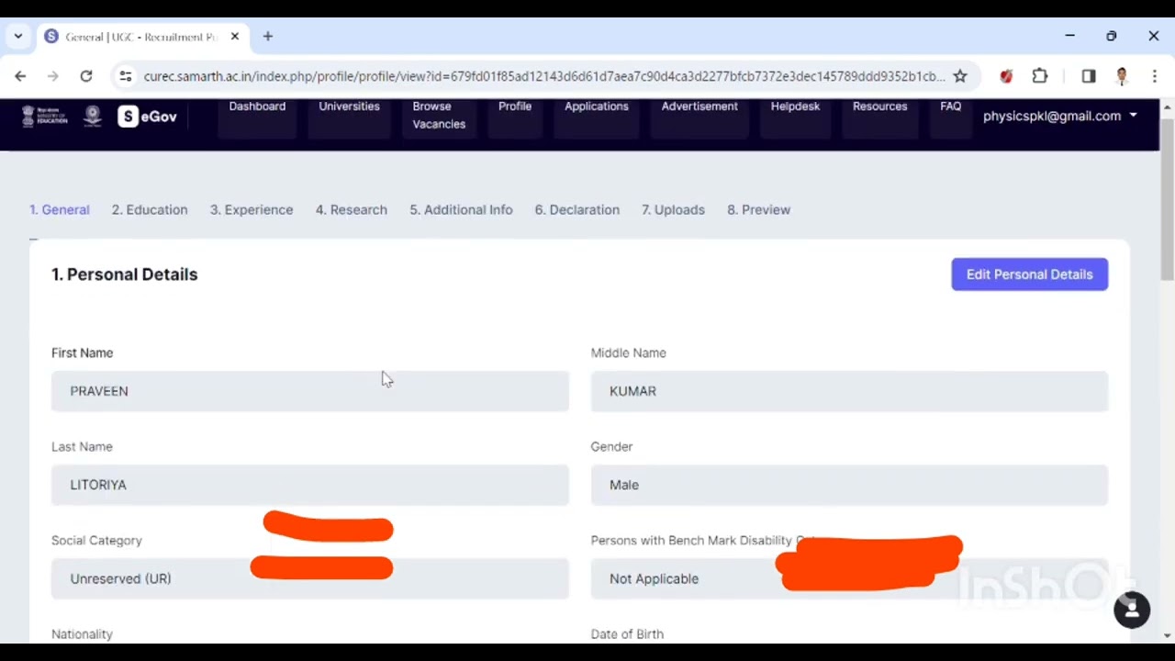Open the chat support floating icon

click(1132, 610)
